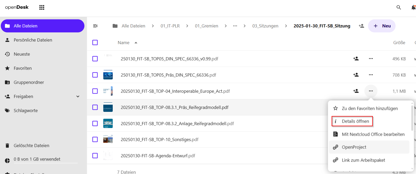Click the star icon in the context menu
Screen dimensions: 416x174
point(335,108)
